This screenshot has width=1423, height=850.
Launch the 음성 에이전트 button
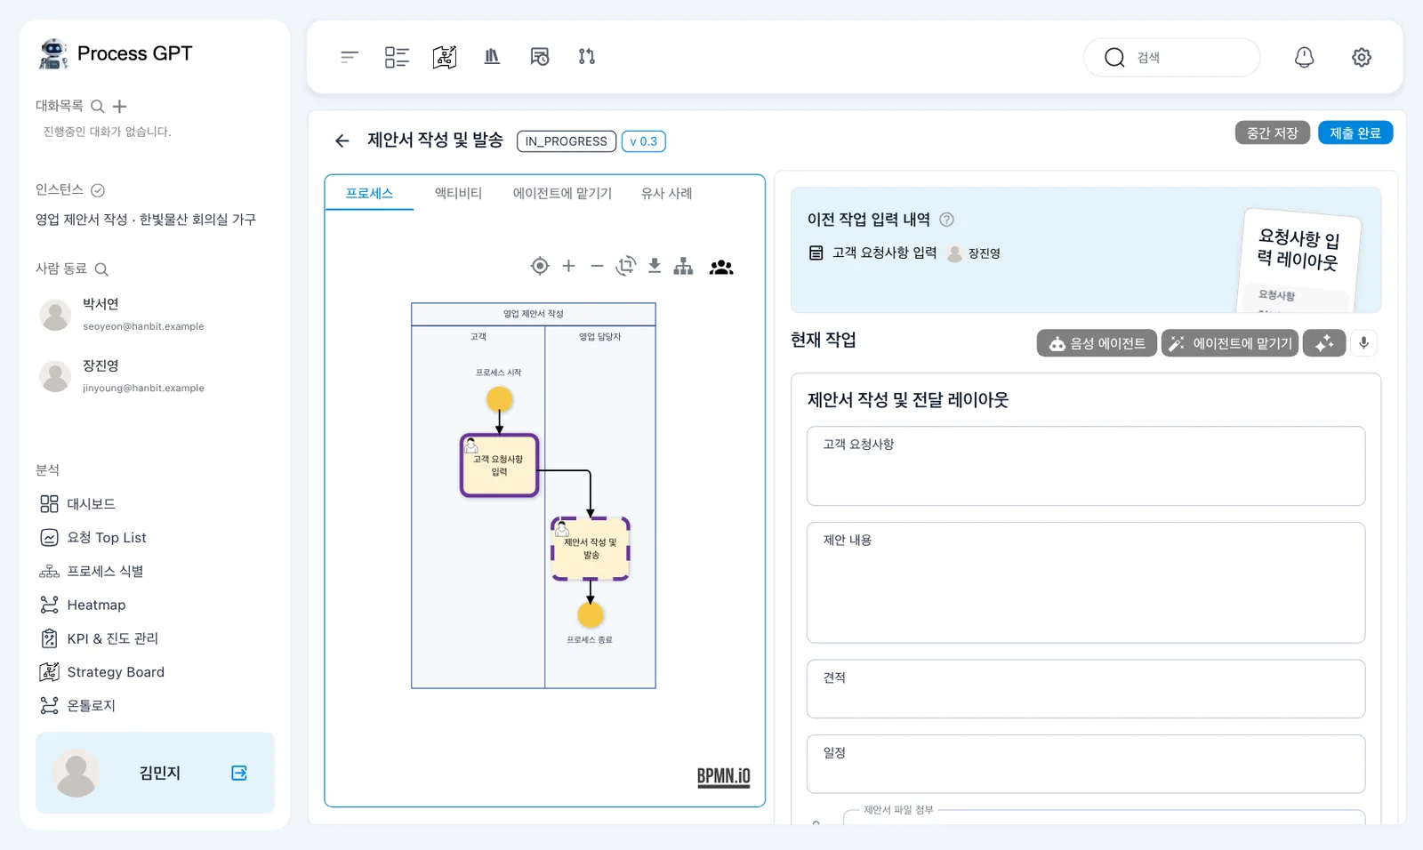(x=1097, y=343)
